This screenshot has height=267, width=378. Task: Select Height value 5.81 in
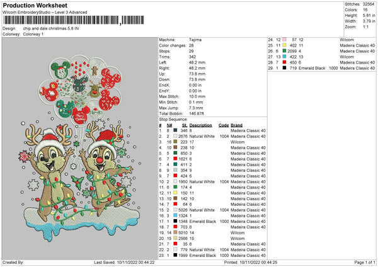click(369, 15)
